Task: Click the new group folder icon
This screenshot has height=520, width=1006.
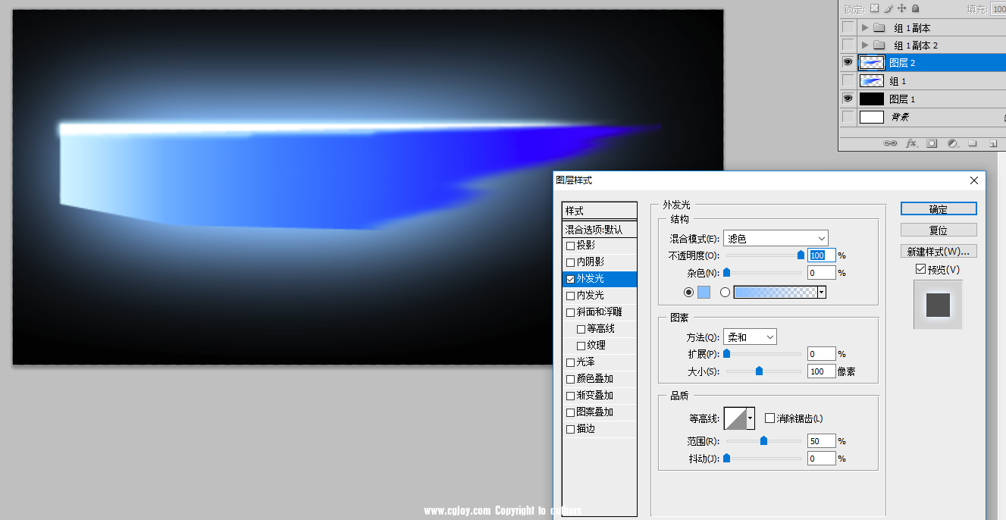Action: click(x=973, y=143)
